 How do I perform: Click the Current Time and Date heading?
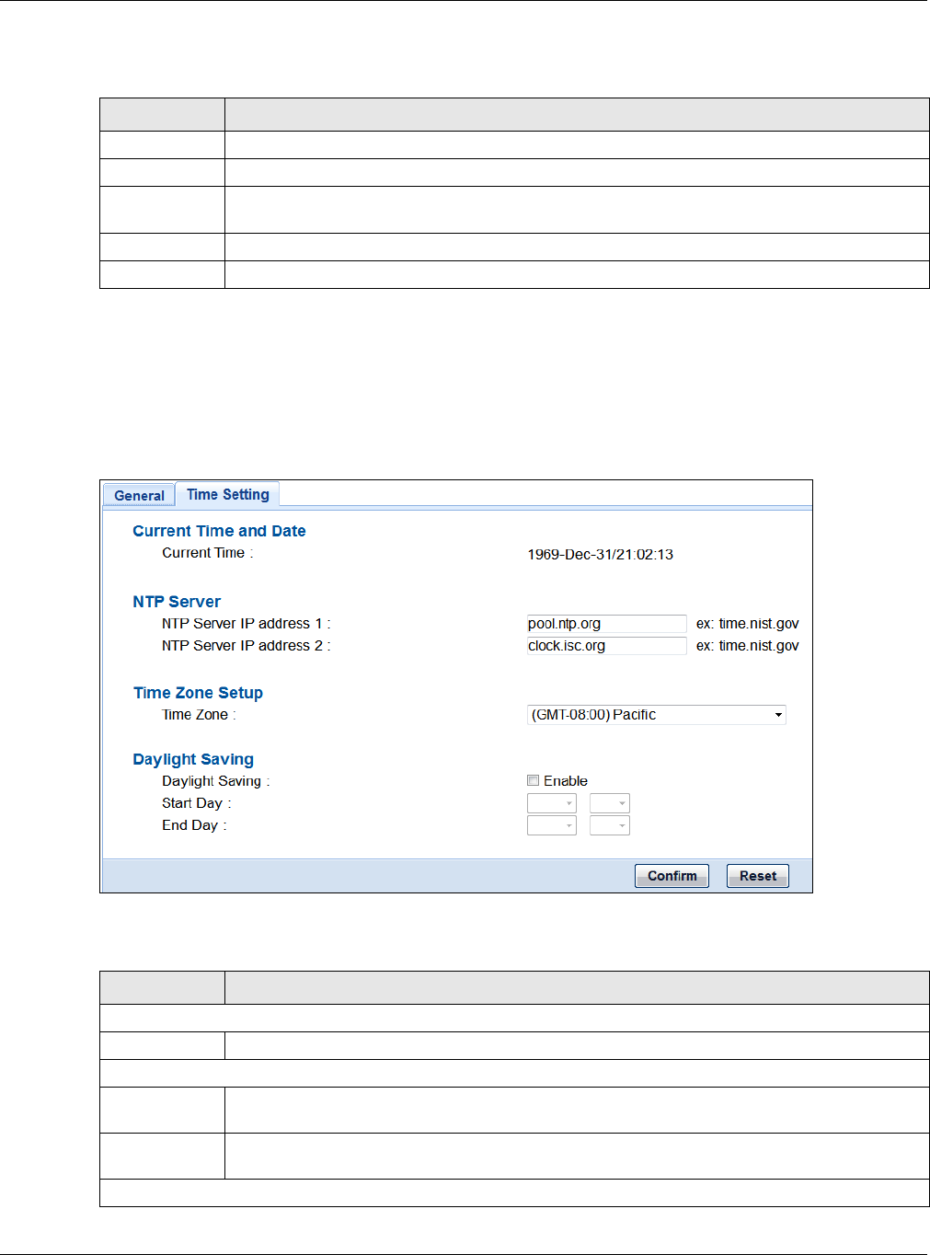(x=219, y=531)
